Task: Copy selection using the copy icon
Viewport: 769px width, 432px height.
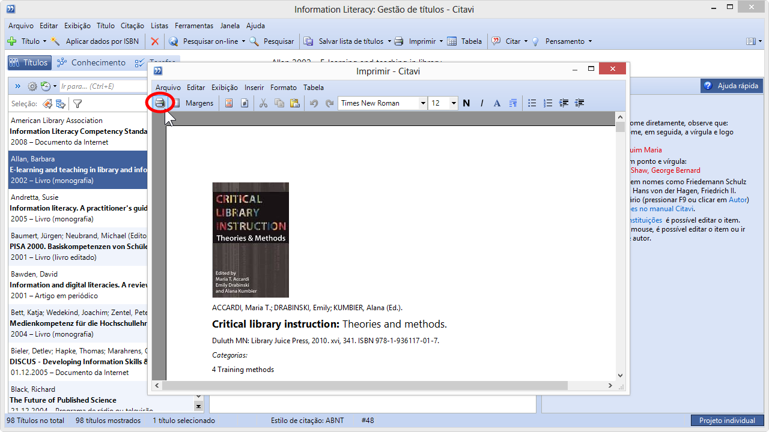Action: click(x=279, y=103)
